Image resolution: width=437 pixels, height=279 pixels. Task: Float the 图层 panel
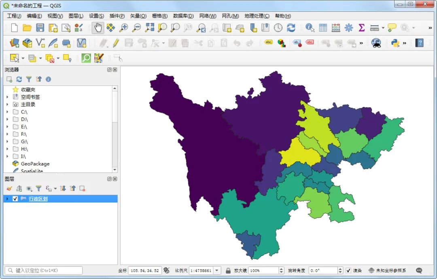[x=109, y=179]
